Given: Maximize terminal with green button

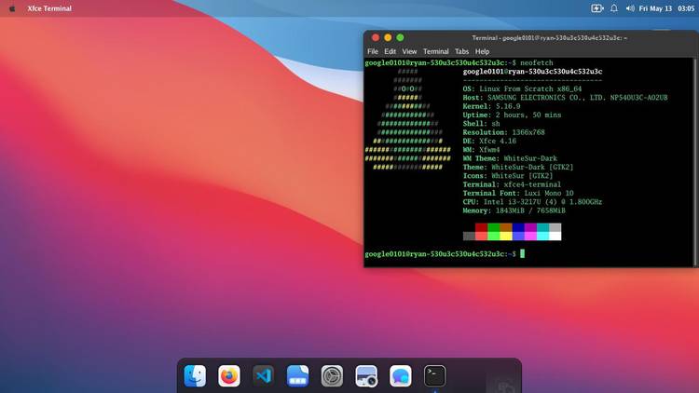Looking at the screenshot, I should (x=401, y=38).
